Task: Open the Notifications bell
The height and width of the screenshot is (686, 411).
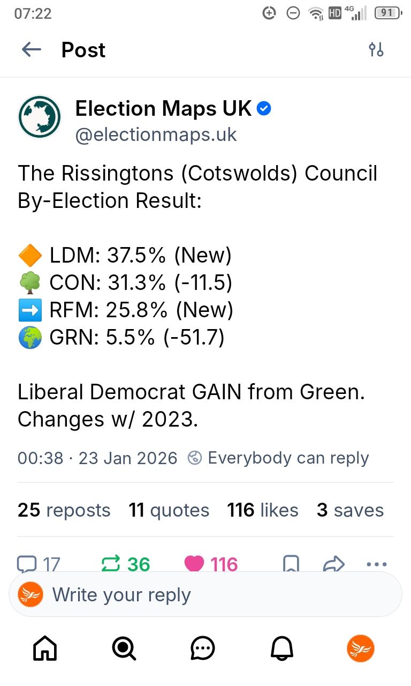Action: coord(282,649)
